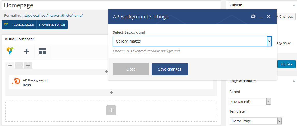The height and width of the screenshot is (126, 297).
Task: Click the plus below the AP Background element
Action: [111, 93]
